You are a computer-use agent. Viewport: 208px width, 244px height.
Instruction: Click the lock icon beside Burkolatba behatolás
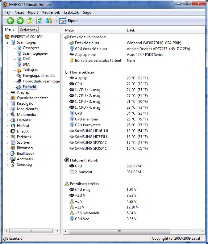click(72, 60)
